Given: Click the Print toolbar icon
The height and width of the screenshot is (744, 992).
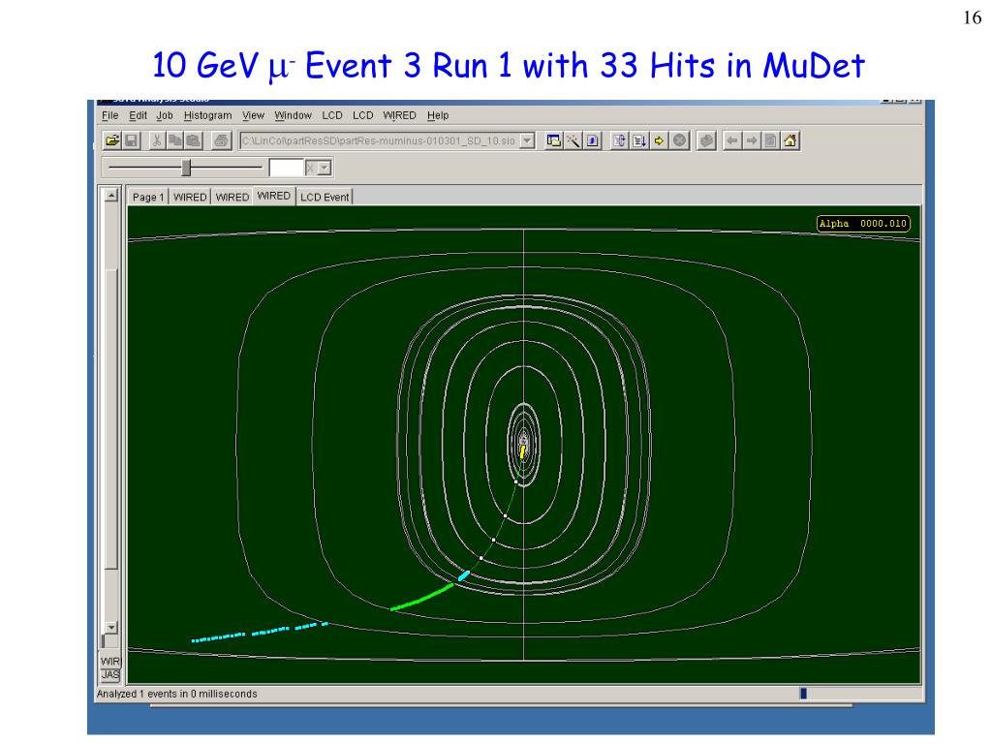Looking at the screenshot, I should coord(221,140).
